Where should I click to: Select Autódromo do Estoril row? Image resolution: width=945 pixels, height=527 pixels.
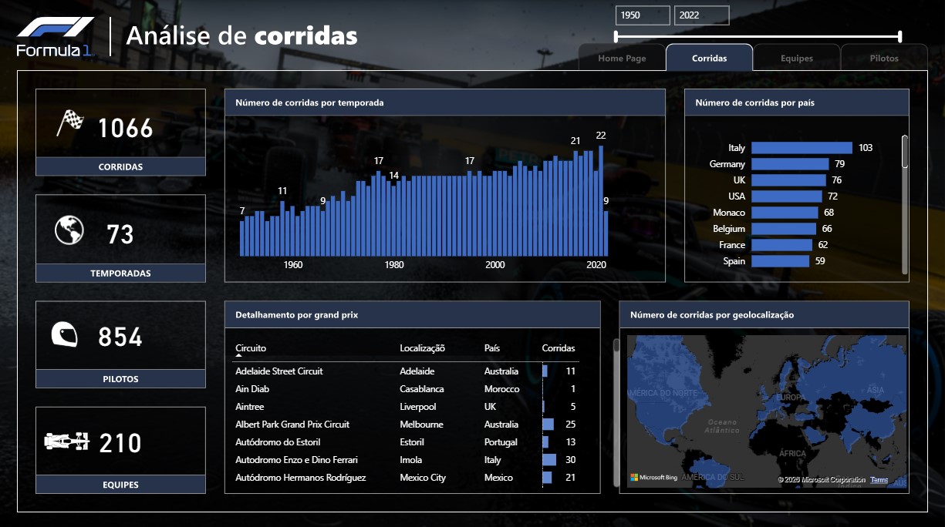(x=407, y=442)
